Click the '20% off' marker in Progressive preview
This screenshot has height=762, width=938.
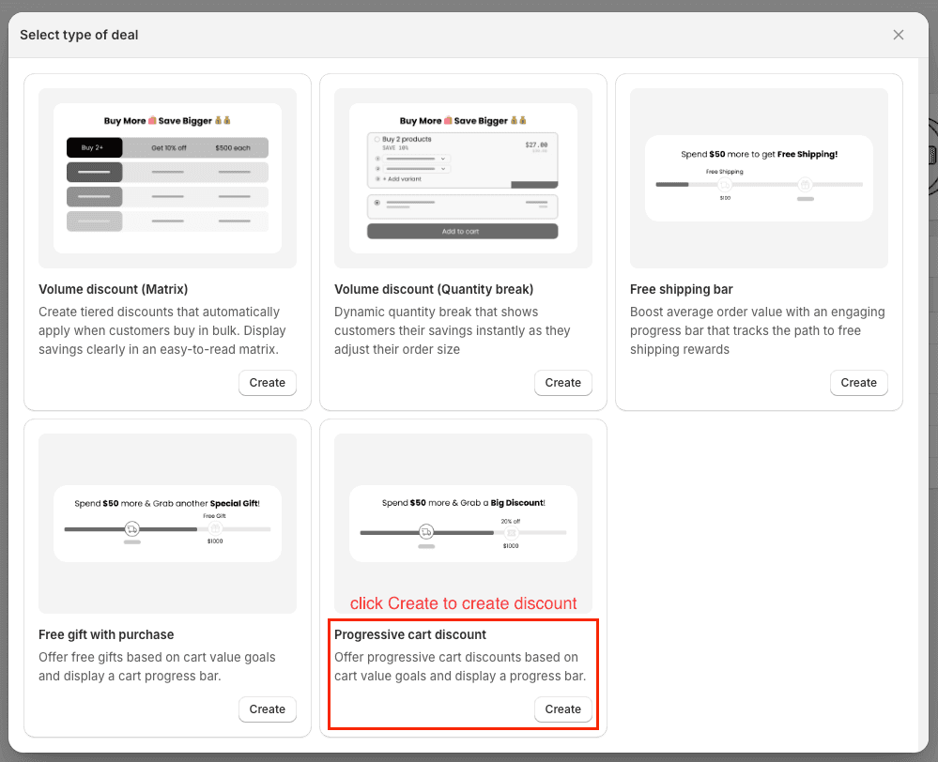pyautogui.click(x=510, y=522)
